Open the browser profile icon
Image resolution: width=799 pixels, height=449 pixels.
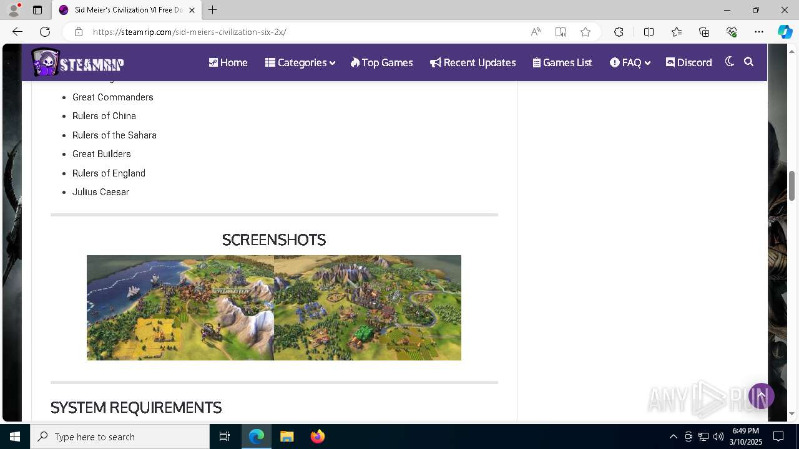(x=14, y=10)
